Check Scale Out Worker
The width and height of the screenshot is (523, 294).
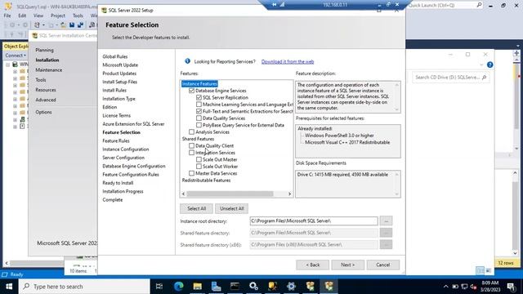point(199,167)
